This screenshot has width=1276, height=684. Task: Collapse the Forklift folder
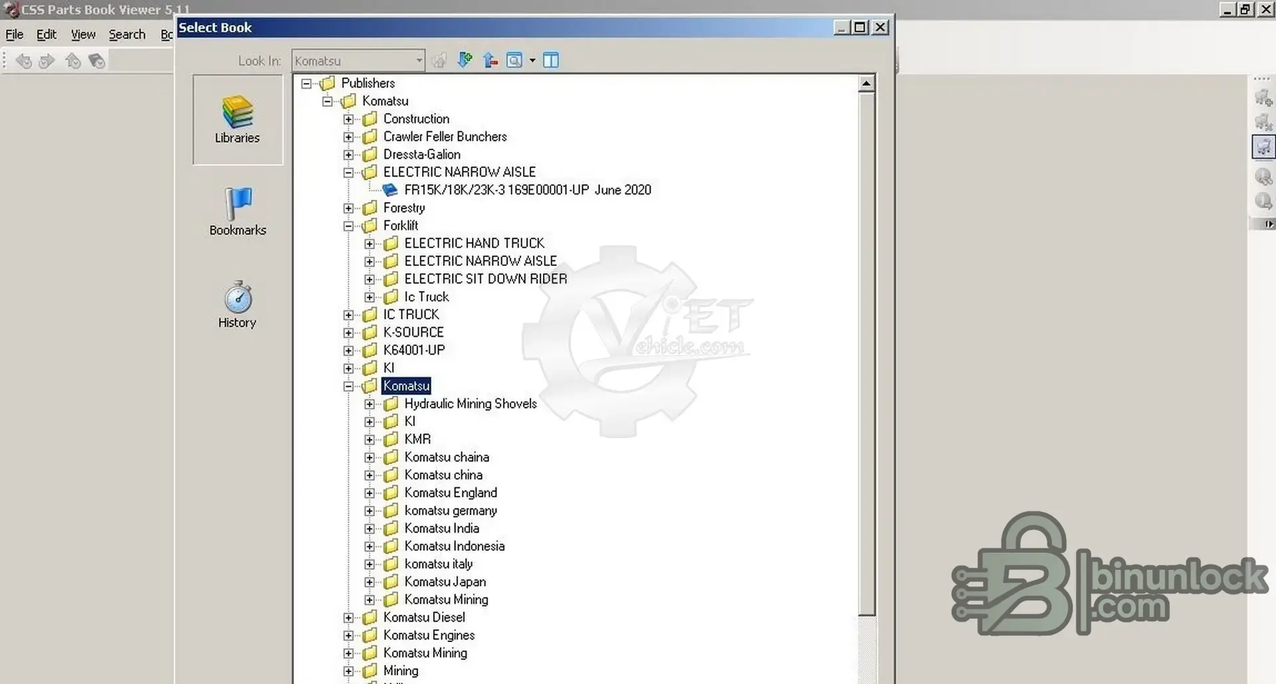pos(348,226)
